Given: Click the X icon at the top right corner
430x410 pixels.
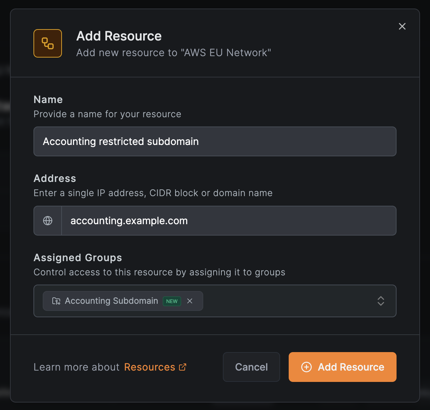Looking at the screenshot, I should click(402, 26).
